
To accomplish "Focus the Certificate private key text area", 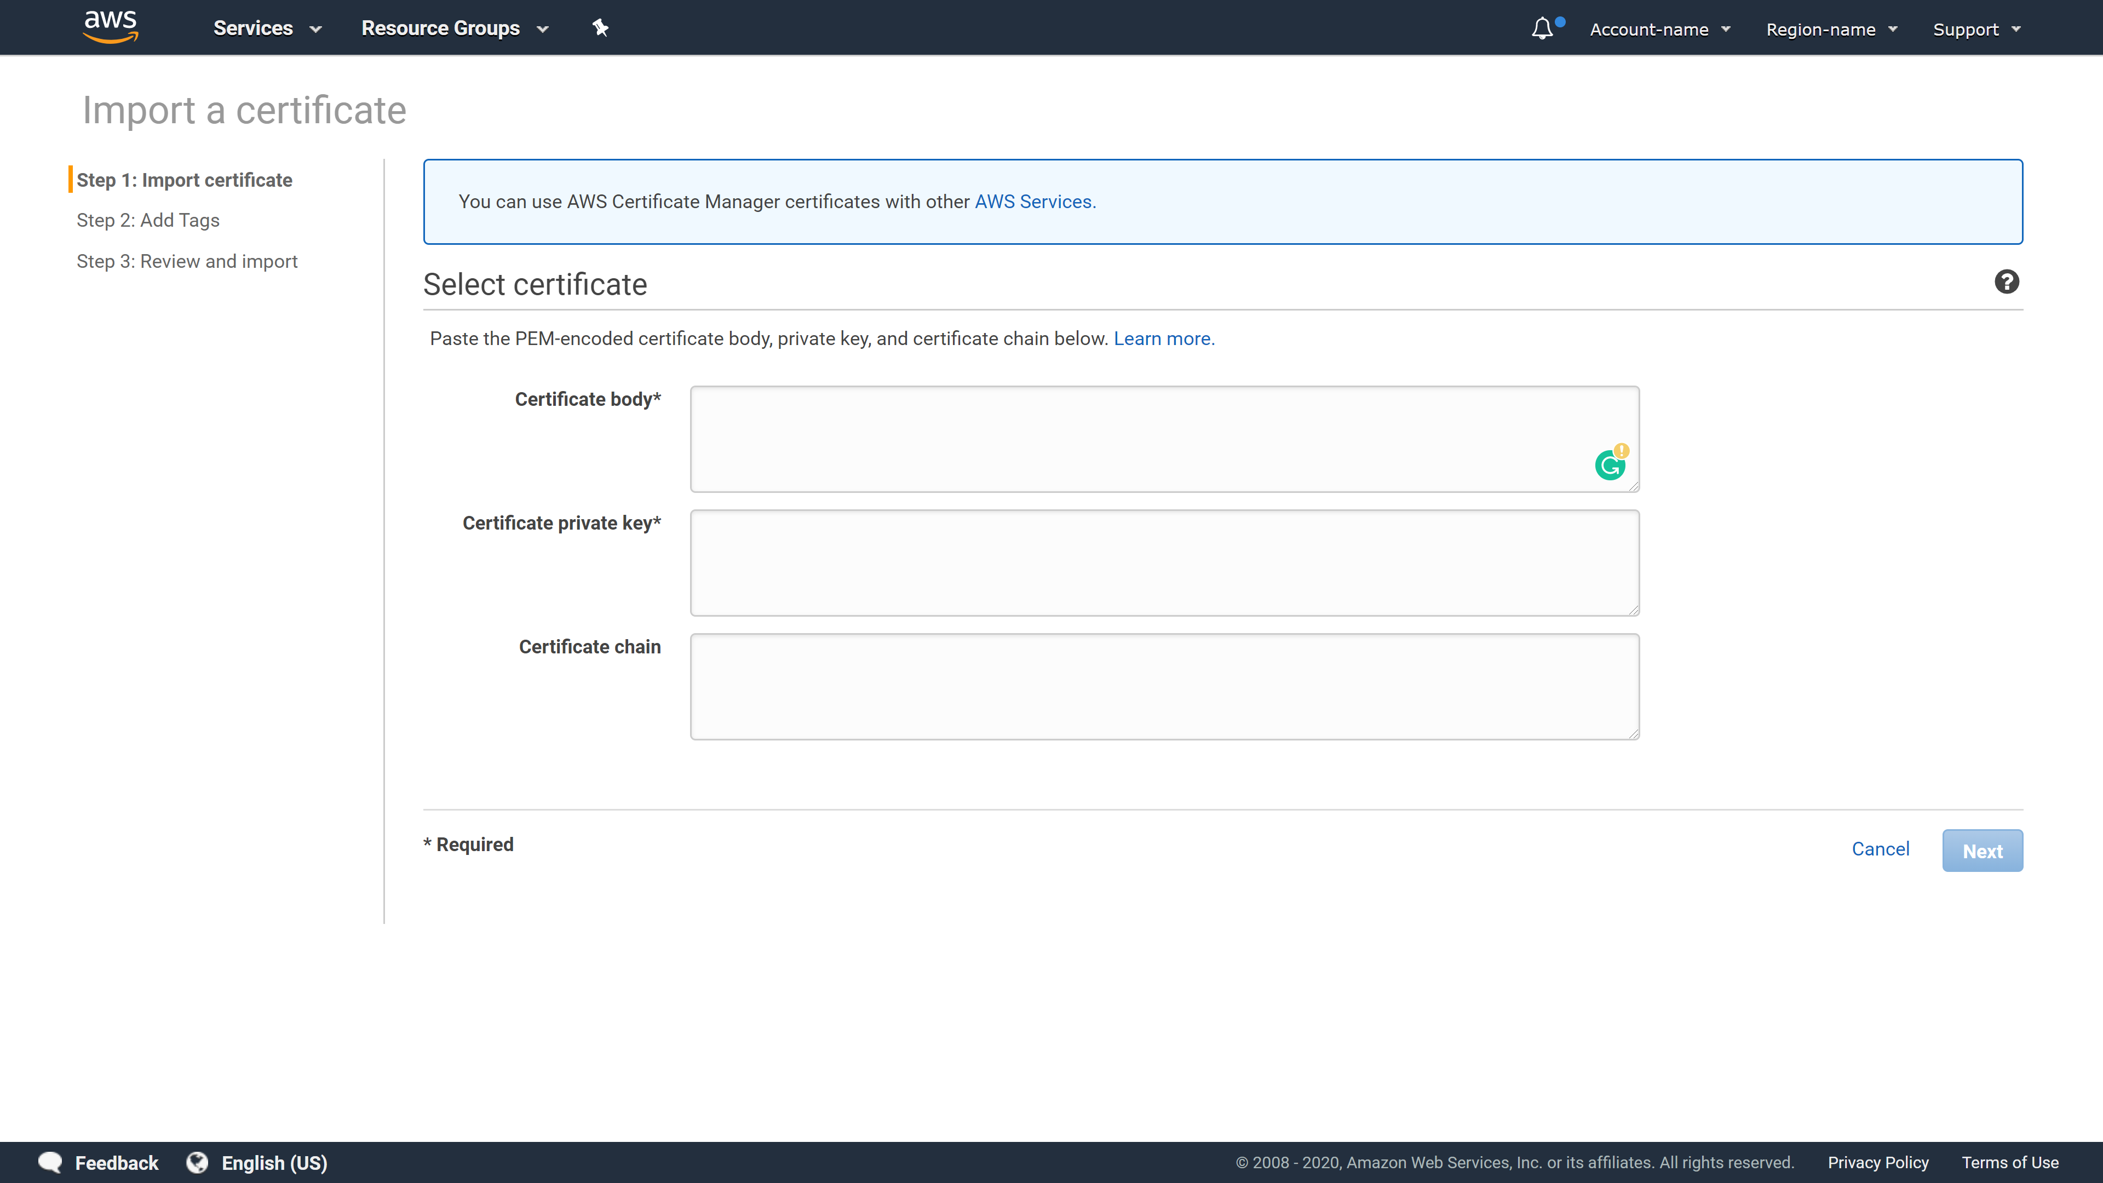I will click(1164, 564).
